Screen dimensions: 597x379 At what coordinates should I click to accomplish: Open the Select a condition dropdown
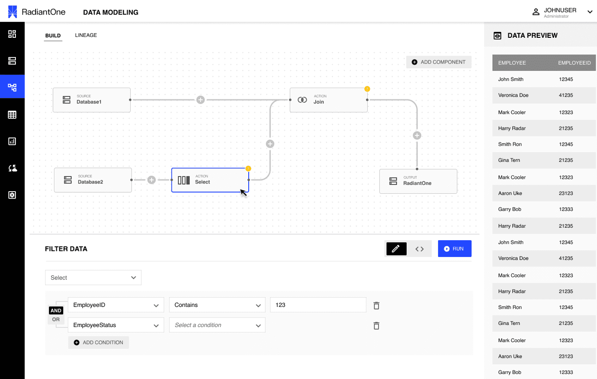pos(217,325)
